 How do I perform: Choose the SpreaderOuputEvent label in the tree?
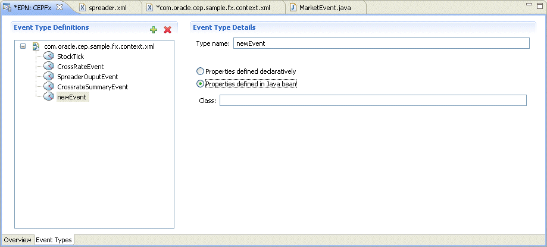click(x=87, y=77)
